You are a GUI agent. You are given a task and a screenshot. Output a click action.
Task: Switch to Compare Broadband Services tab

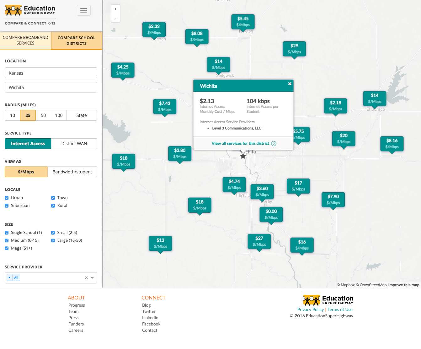(25, 40)
